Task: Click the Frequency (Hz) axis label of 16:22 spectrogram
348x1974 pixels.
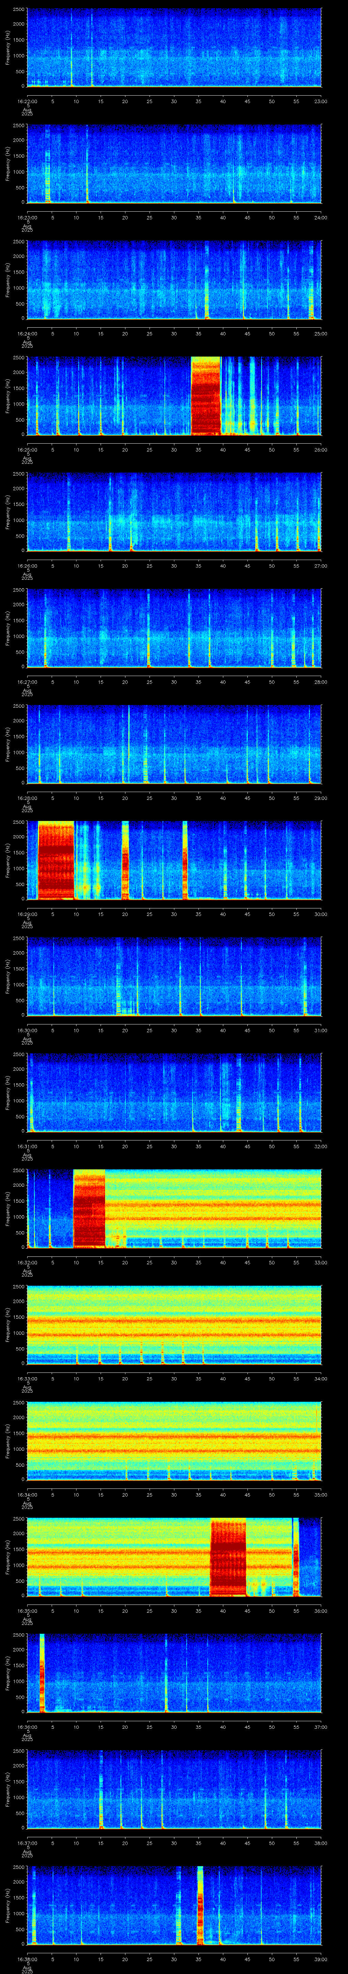Action: pyautogui.click(x=8, y=48)
